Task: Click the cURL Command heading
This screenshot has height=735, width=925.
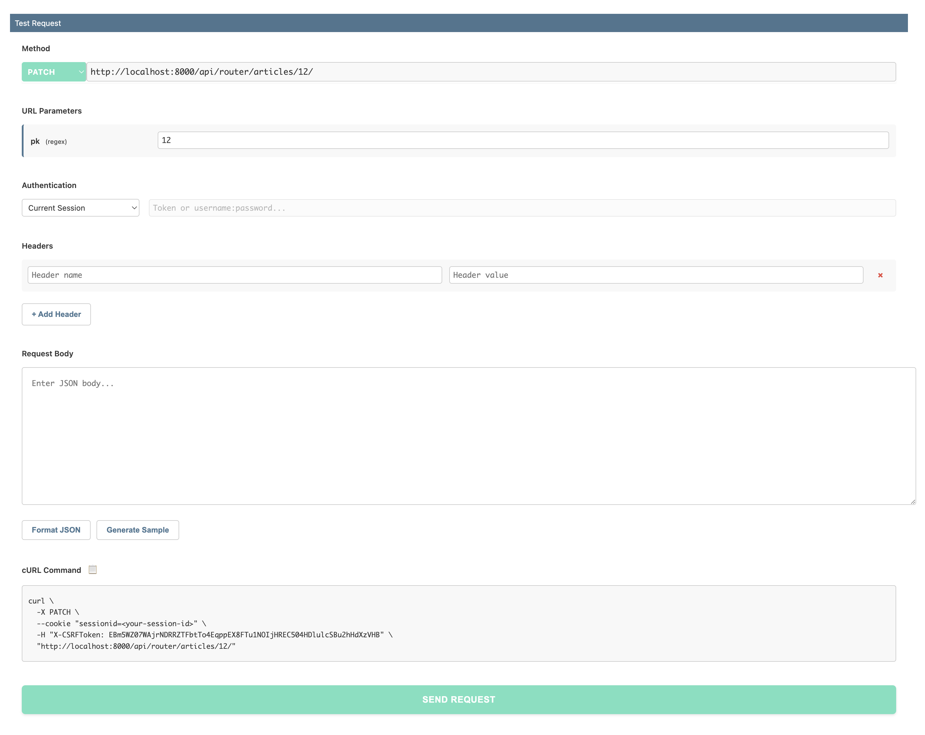Action: (51, 570)
